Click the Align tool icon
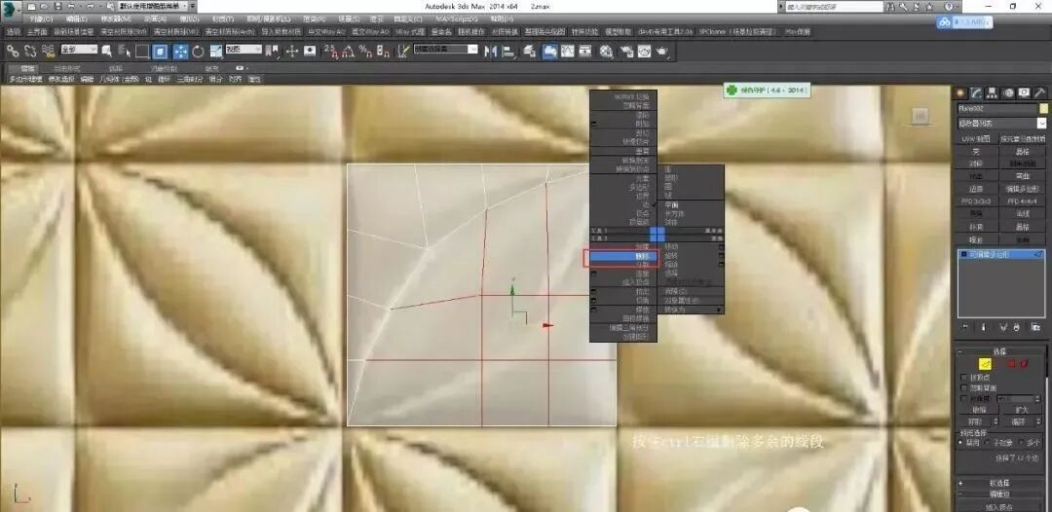Viewport: 1052px width, 512px height. click(507, 51)
